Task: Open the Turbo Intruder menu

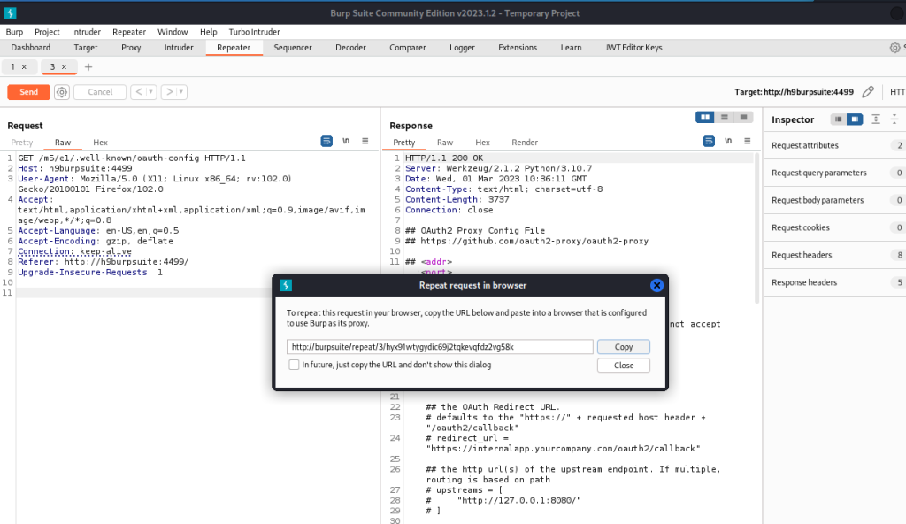Action: pyautogui.click(x=254, y=32)
